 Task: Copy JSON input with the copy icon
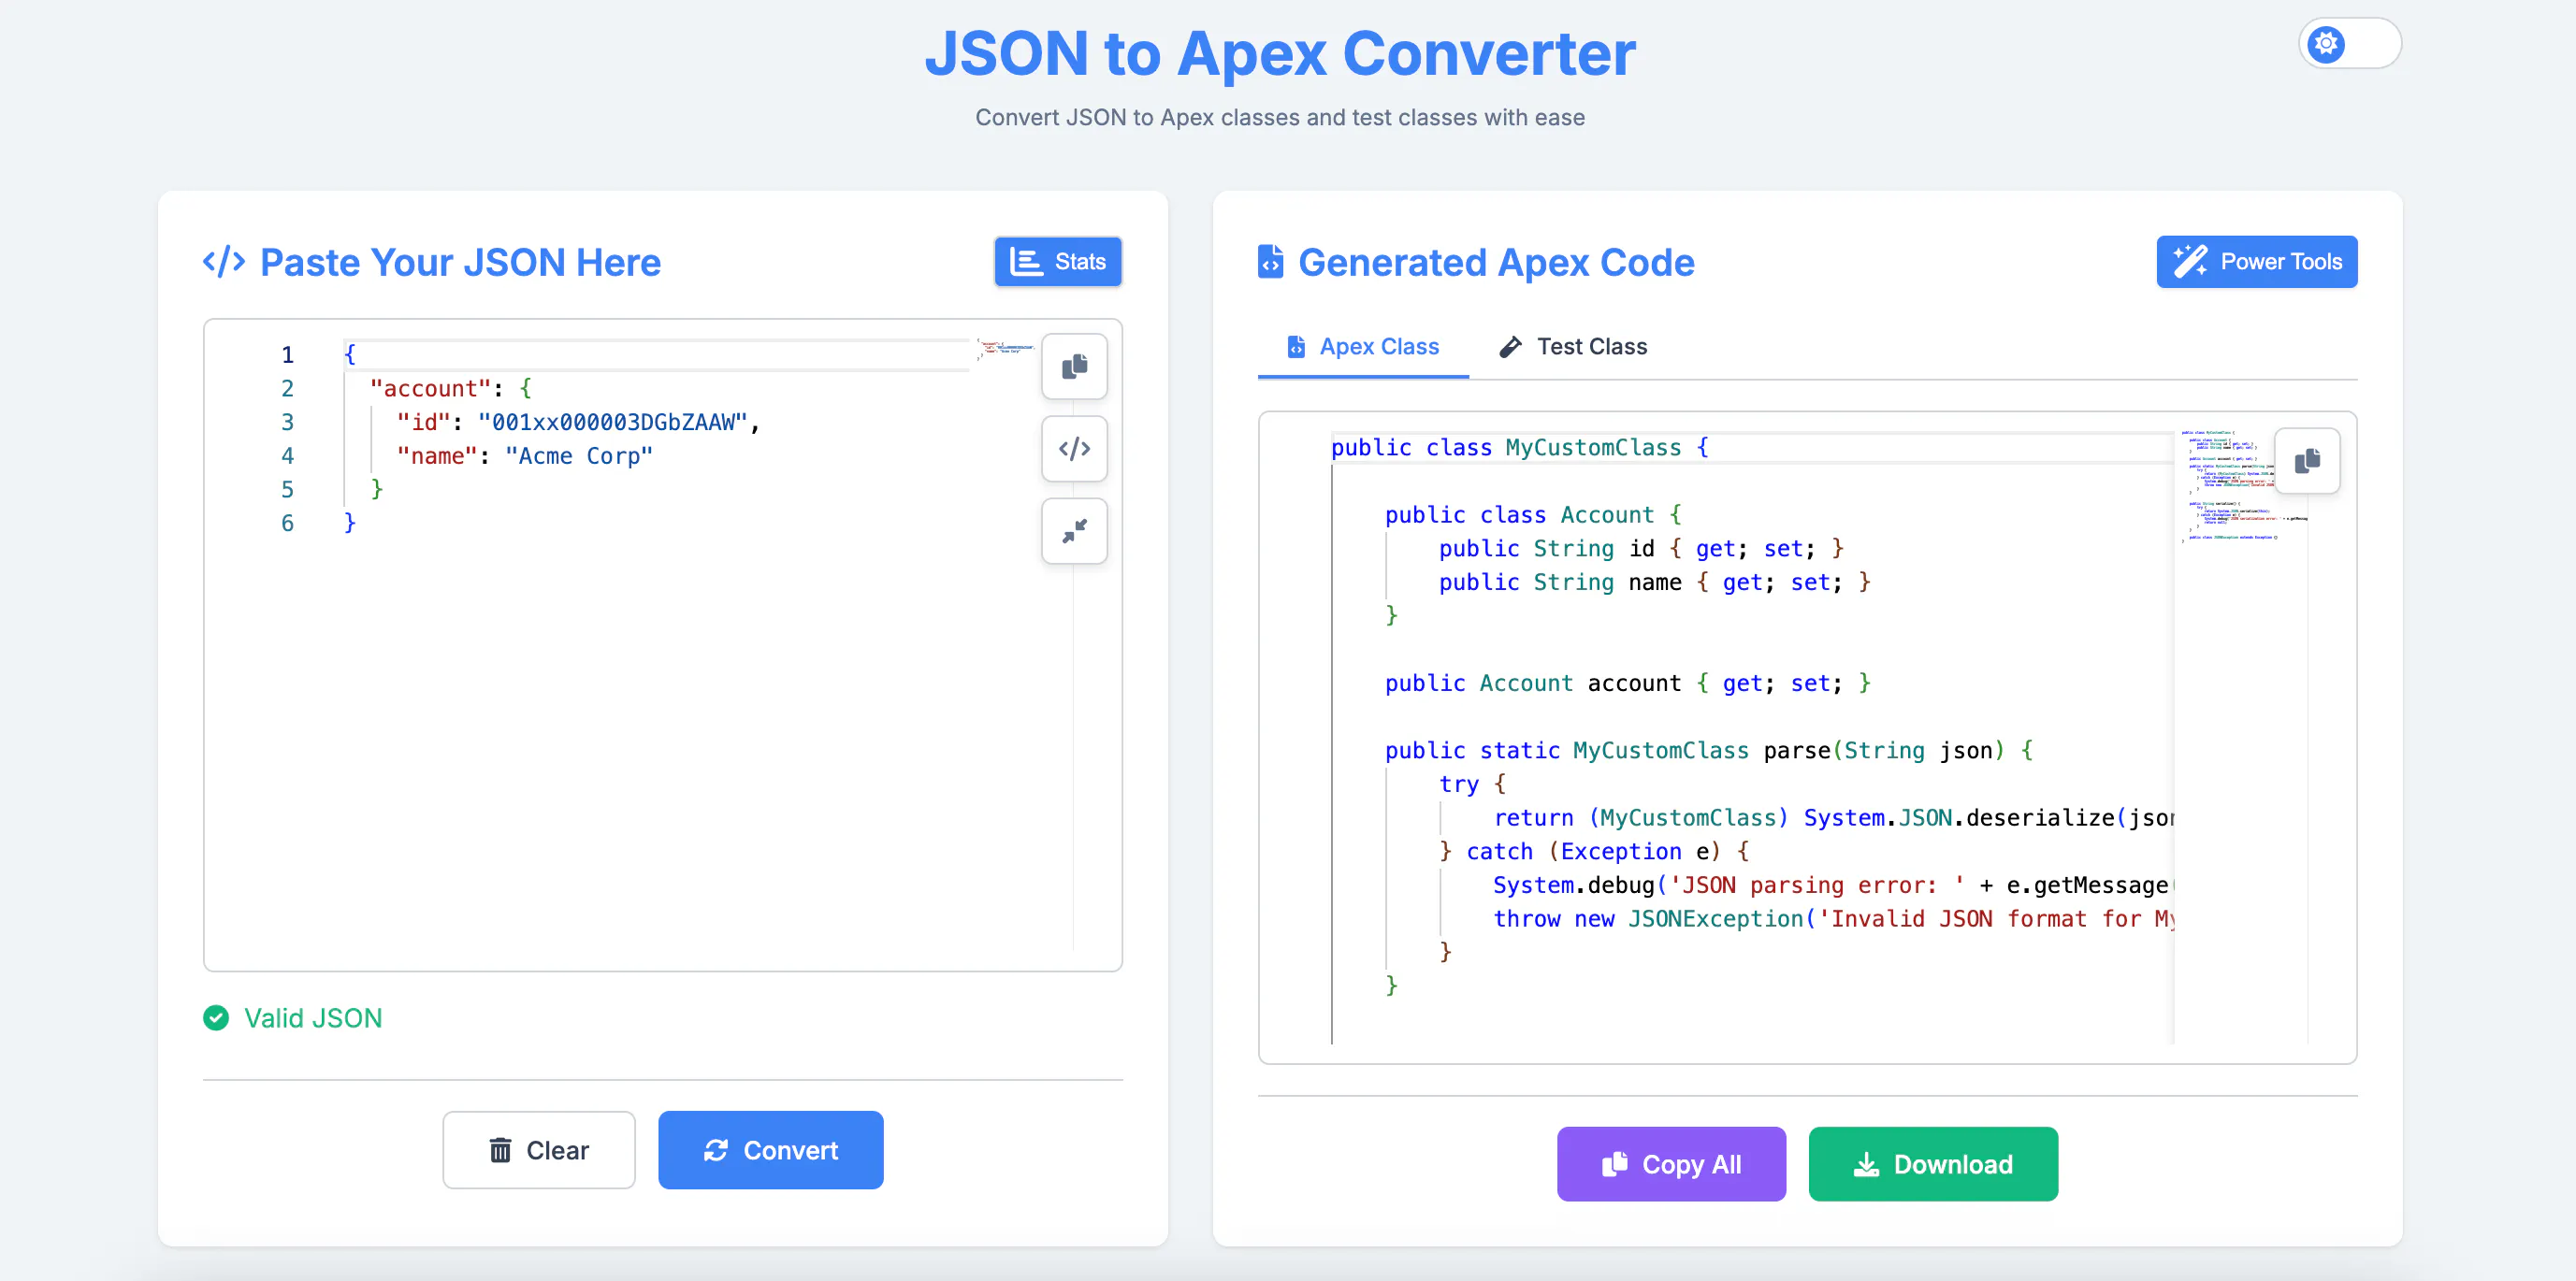1074,367
